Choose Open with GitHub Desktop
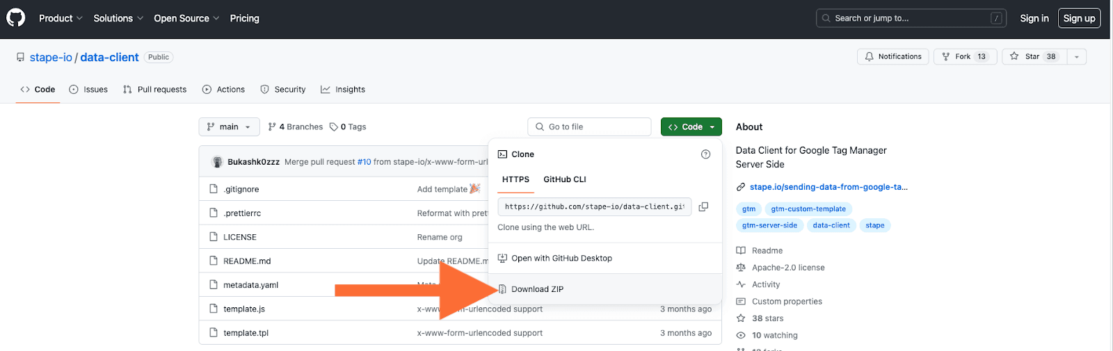The width and height of the screenshot is (1113, 351). (605, 258)
